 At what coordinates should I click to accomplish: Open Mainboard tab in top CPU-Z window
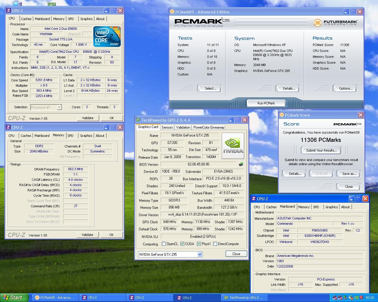(x=42, y=19)
